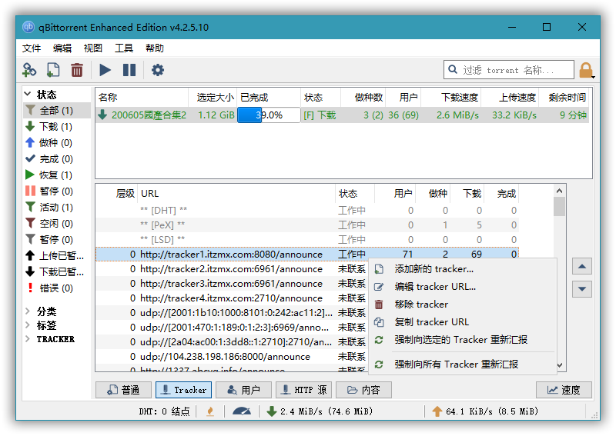
Task: Pause torrents with the pause toolbar icon
Action: [129, 70]
